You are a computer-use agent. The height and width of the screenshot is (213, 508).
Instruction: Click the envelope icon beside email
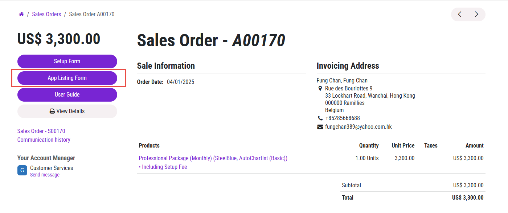(x=320, y=127)
